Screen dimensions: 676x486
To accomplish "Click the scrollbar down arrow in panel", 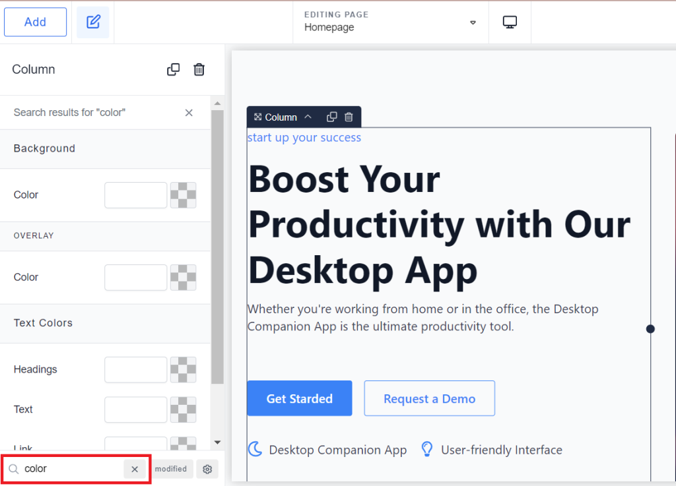I will [217, 442].
